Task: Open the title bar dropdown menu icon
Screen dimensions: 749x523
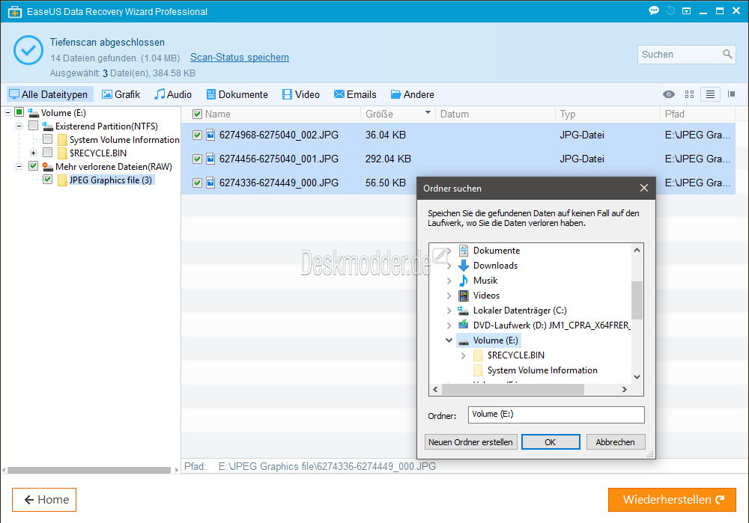Action: pyautogui.click(x=686, y=10)
